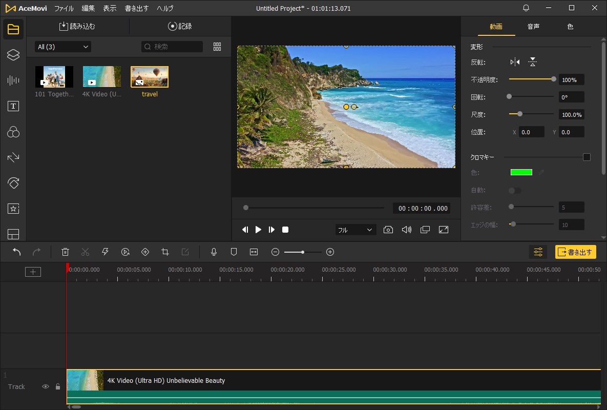Click the crop tool in timeline toolbar
Viewport: 607px width, 410px height.
(x=165, y=252)
